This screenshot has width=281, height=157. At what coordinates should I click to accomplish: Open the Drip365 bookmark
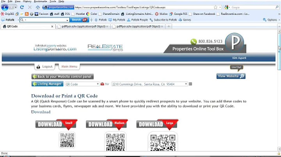7,14
